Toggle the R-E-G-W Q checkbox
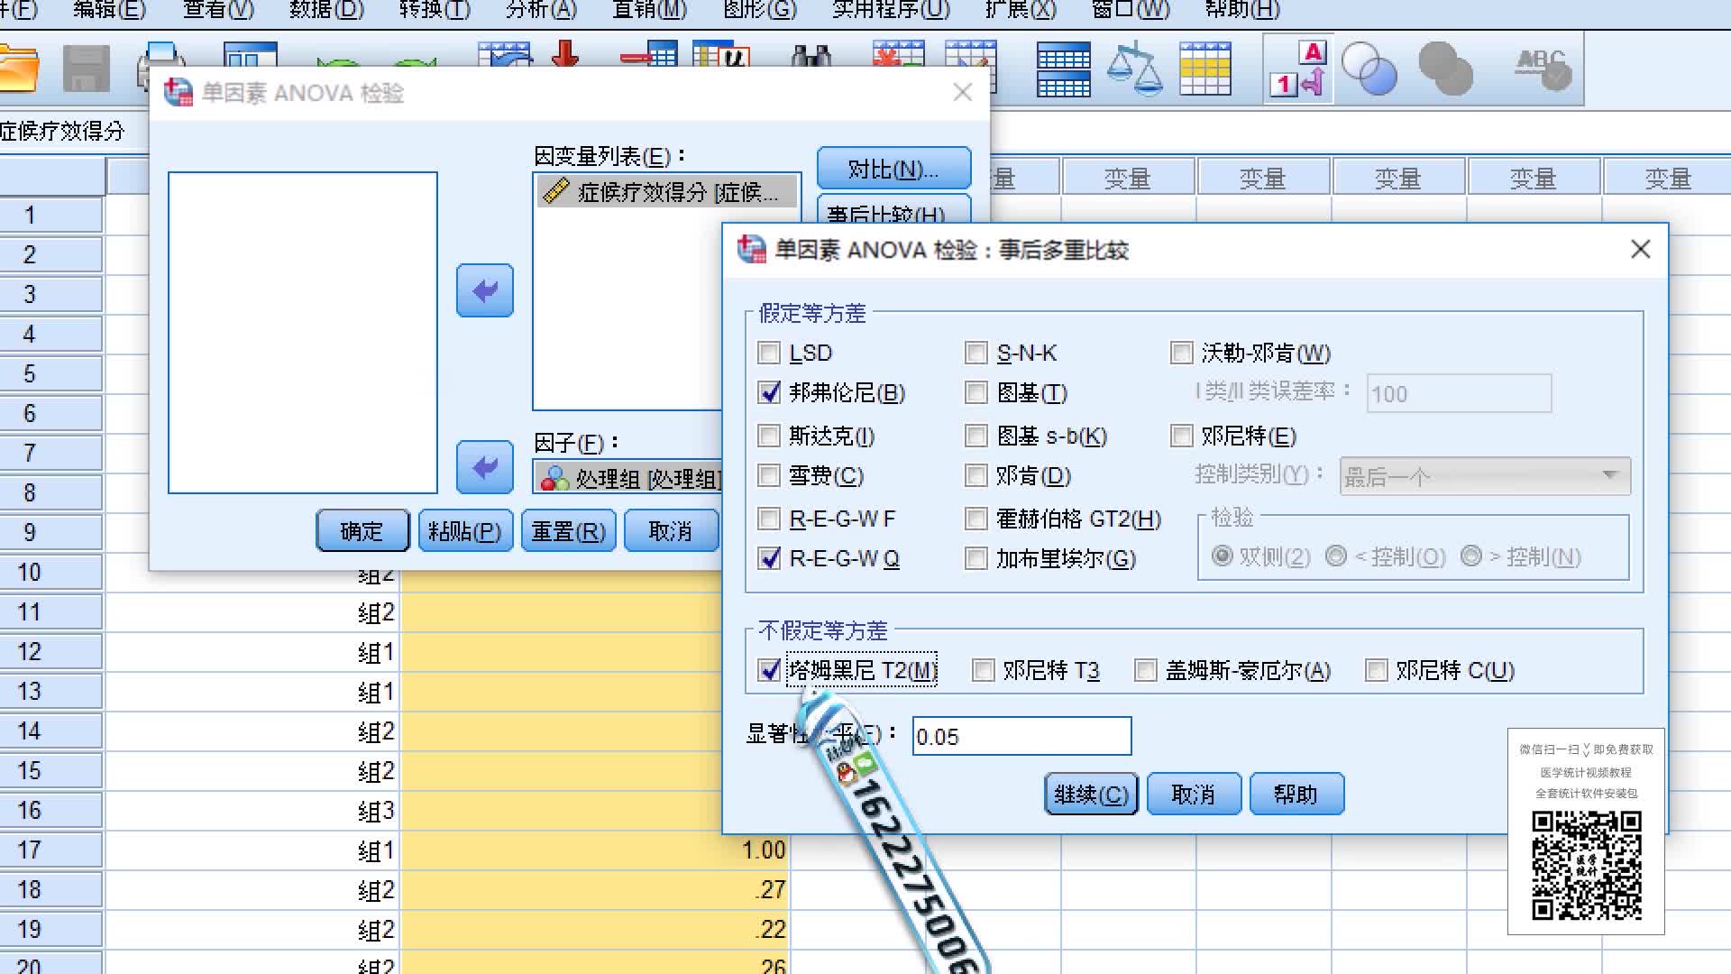Image resolution: width=1731 pixels, height=974 pixels. coord(769,558)
